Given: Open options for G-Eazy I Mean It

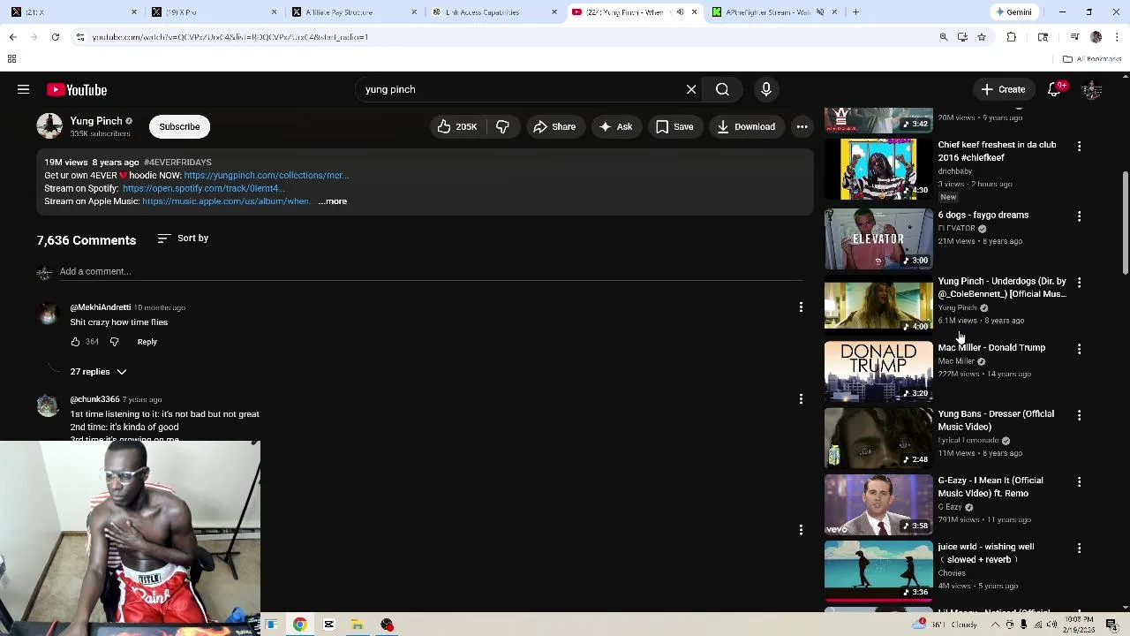Looking at the screenshot, I should click(x=1079, y=482).
